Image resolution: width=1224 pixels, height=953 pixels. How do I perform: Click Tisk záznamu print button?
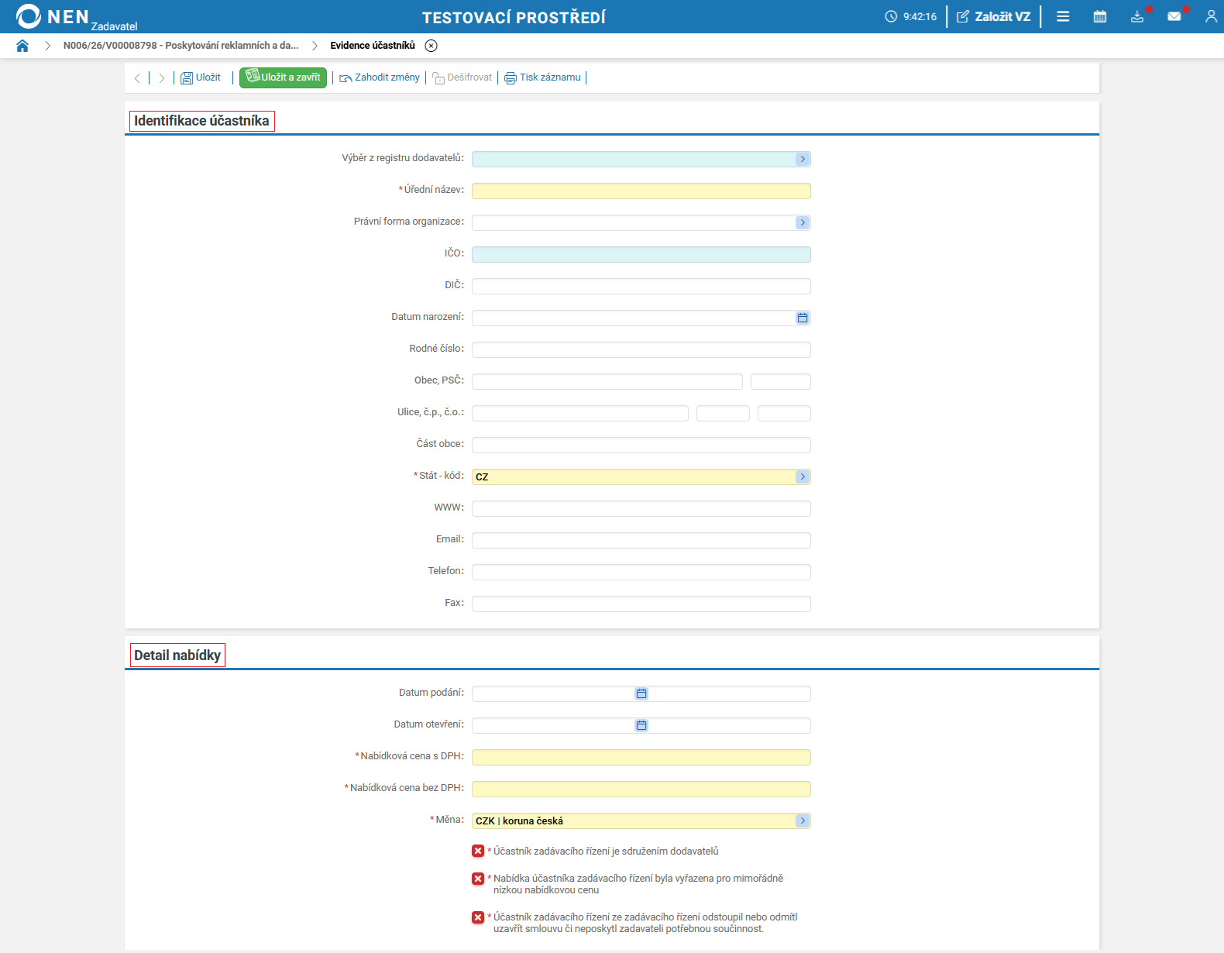(542, 77)
